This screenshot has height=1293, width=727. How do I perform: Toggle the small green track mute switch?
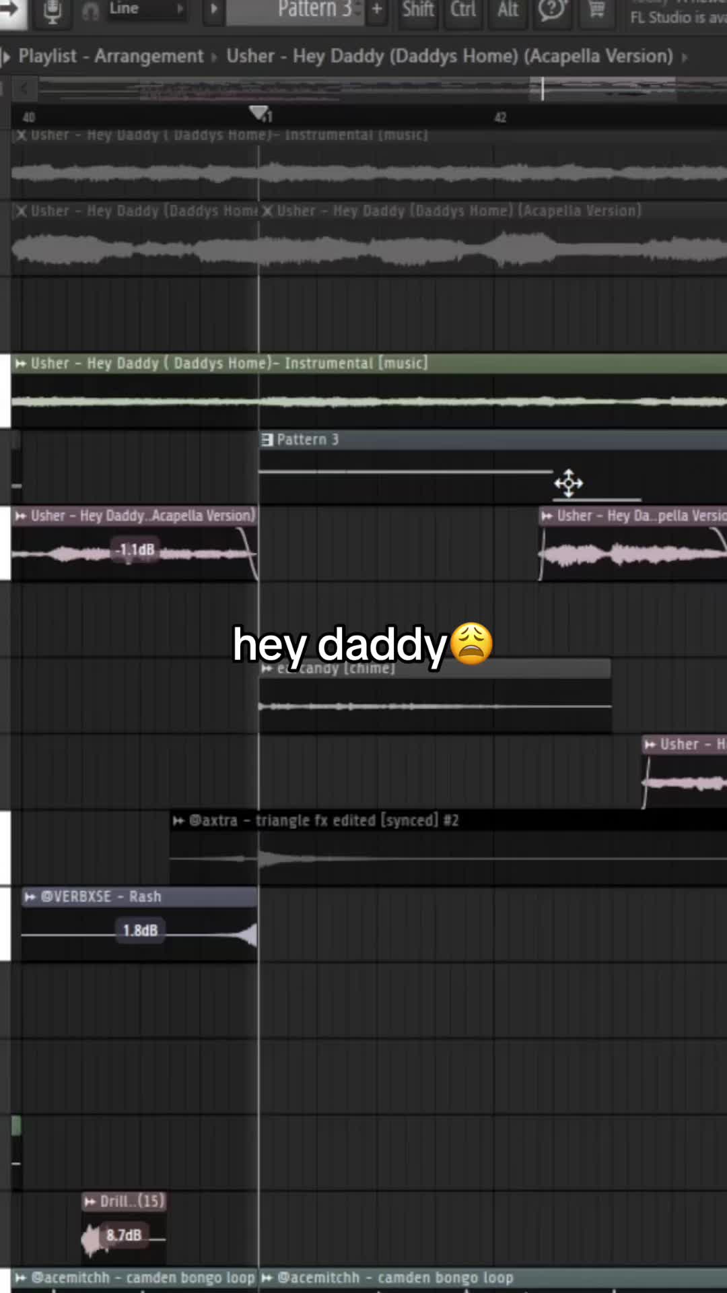16,1125
